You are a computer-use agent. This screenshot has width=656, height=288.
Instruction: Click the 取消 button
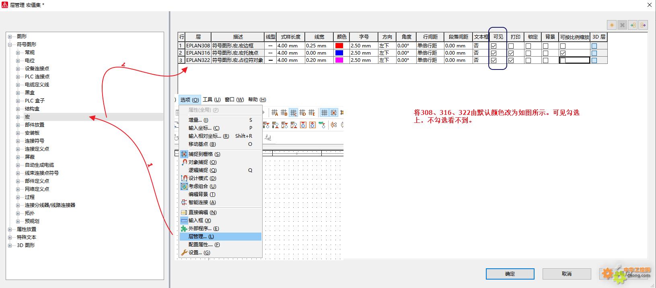567,274
